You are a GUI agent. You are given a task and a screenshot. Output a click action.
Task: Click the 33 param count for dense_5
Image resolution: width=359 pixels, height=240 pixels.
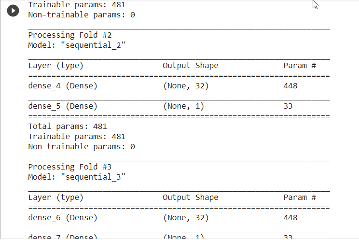pyautogui.click(x=288, y=106)
